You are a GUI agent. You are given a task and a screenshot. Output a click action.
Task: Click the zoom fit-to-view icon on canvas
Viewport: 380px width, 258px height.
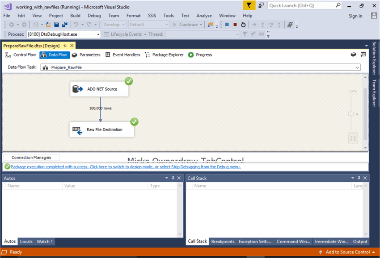pyautogui.click(x=353, y=138)
